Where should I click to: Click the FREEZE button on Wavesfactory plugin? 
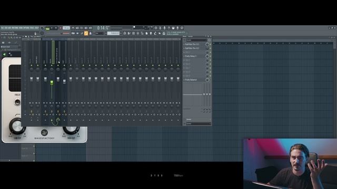[17, 102]
